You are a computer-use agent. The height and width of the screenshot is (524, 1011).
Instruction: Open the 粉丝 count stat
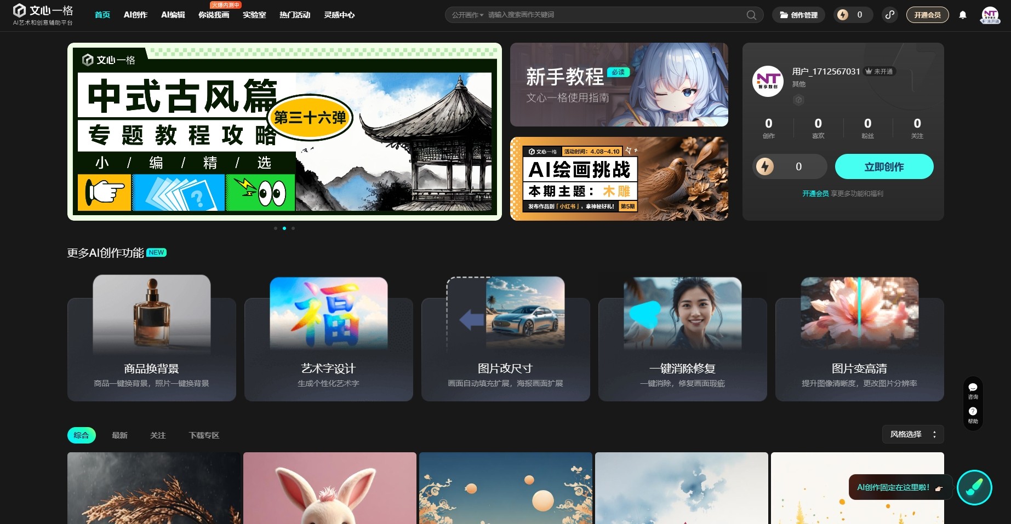click(x=867, y=128)
